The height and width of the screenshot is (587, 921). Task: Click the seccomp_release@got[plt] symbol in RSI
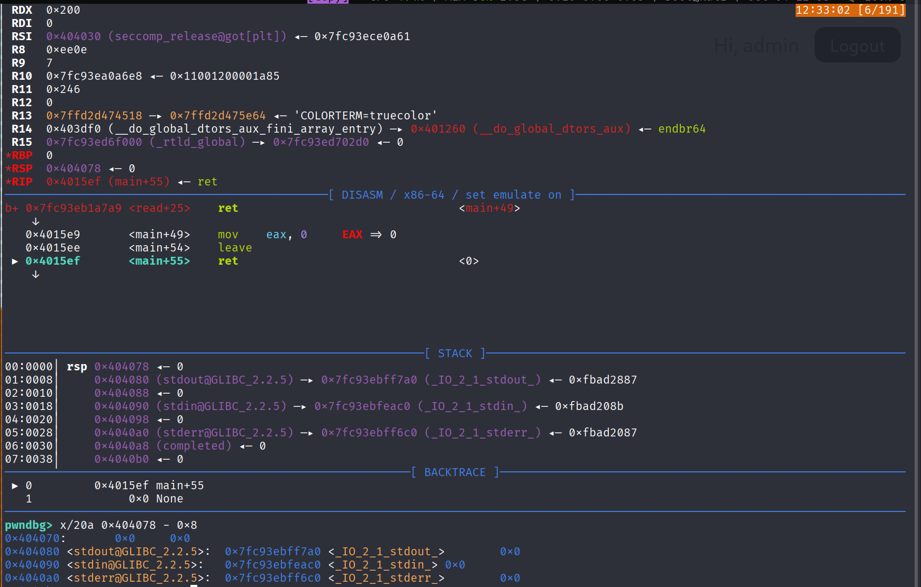pos(197,36)
